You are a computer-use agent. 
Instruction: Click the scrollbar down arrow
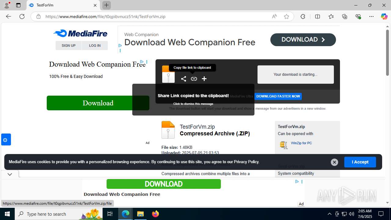point(387,203)
